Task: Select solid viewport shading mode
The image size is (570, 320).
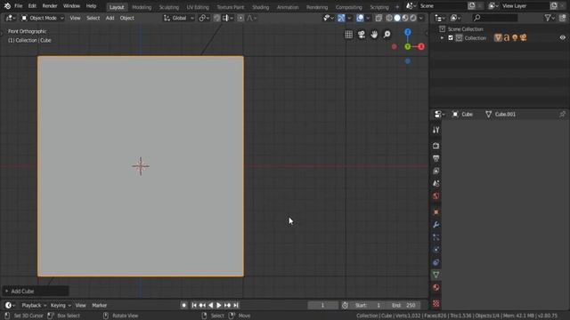Action: coord(397,18)
